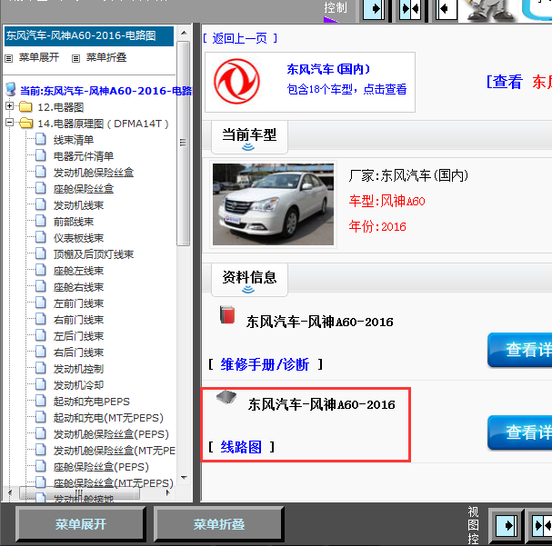Image resolution: width=552 pixels, height=546 pixels.
Task: Click the folder icon of 12.电器图
Action: pyautogui.click(x=25, y=106)
